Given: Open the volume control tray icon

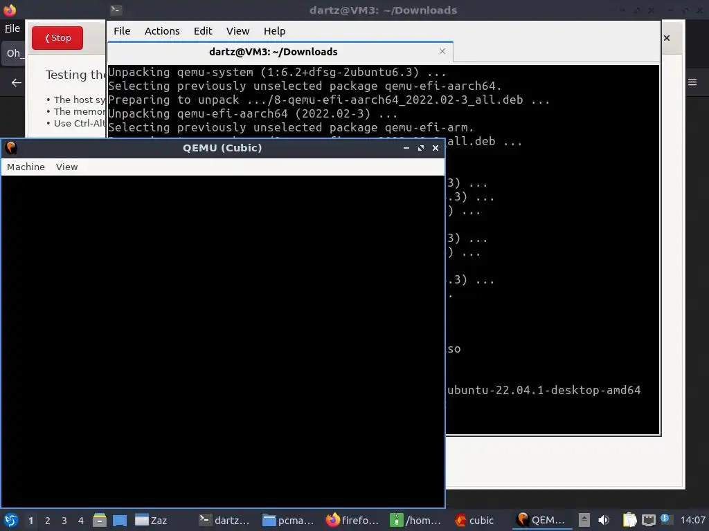Looking at the screenshot, I should point(604,520).
